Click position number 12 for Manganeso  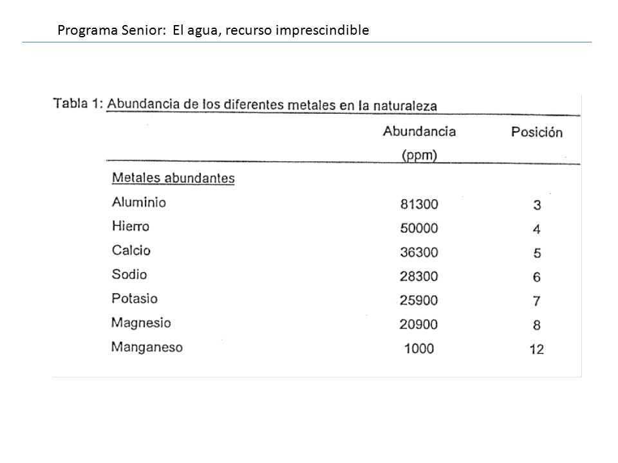(x=536, y=349)
